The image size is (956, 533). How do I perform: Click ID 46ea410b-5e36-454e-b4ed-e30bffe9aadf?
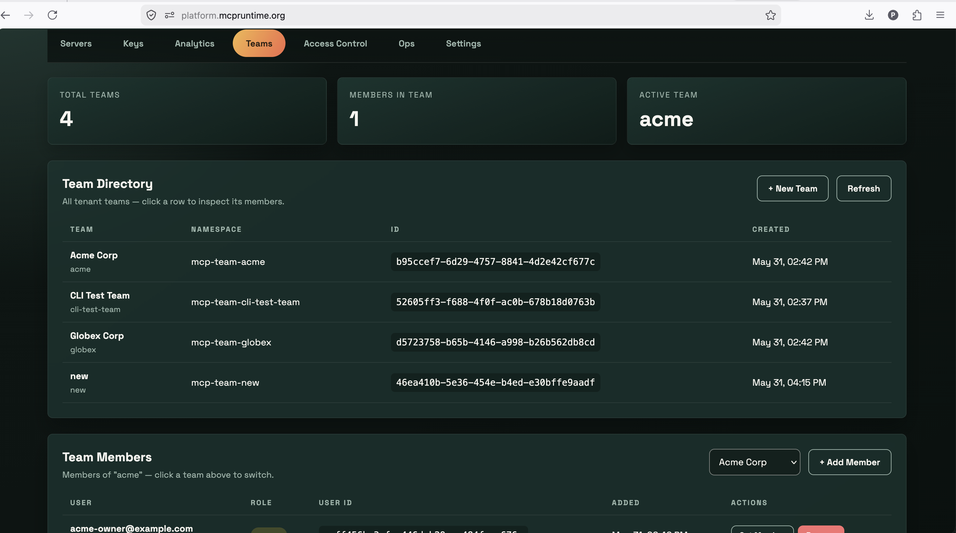click(495, 383)
